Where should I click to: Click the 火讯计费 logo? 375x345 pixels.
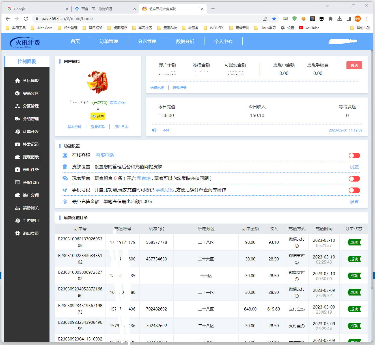point(25,42)
